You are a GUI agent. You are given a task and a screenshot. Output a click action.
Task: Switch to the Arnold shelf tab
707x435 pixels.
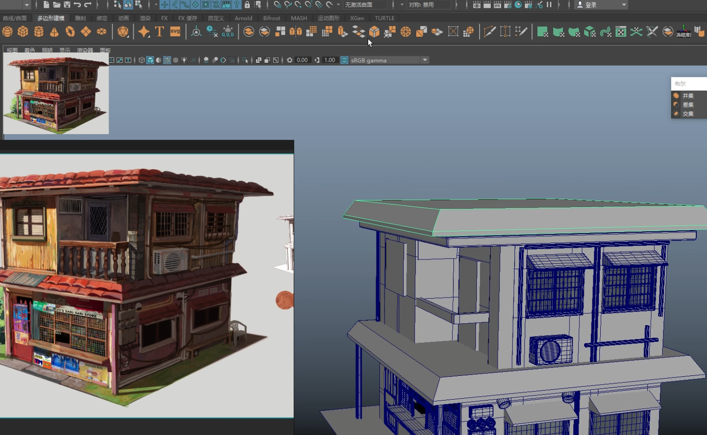[x=243, y=18]
